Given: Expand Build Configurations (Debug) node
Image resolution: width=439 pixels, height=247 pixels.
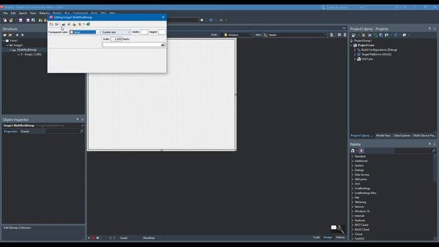Looking at the screenshot, I should [355, 50].
